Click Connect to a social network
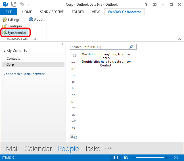This screenshot has height=161, width=184. pos(24,74)
